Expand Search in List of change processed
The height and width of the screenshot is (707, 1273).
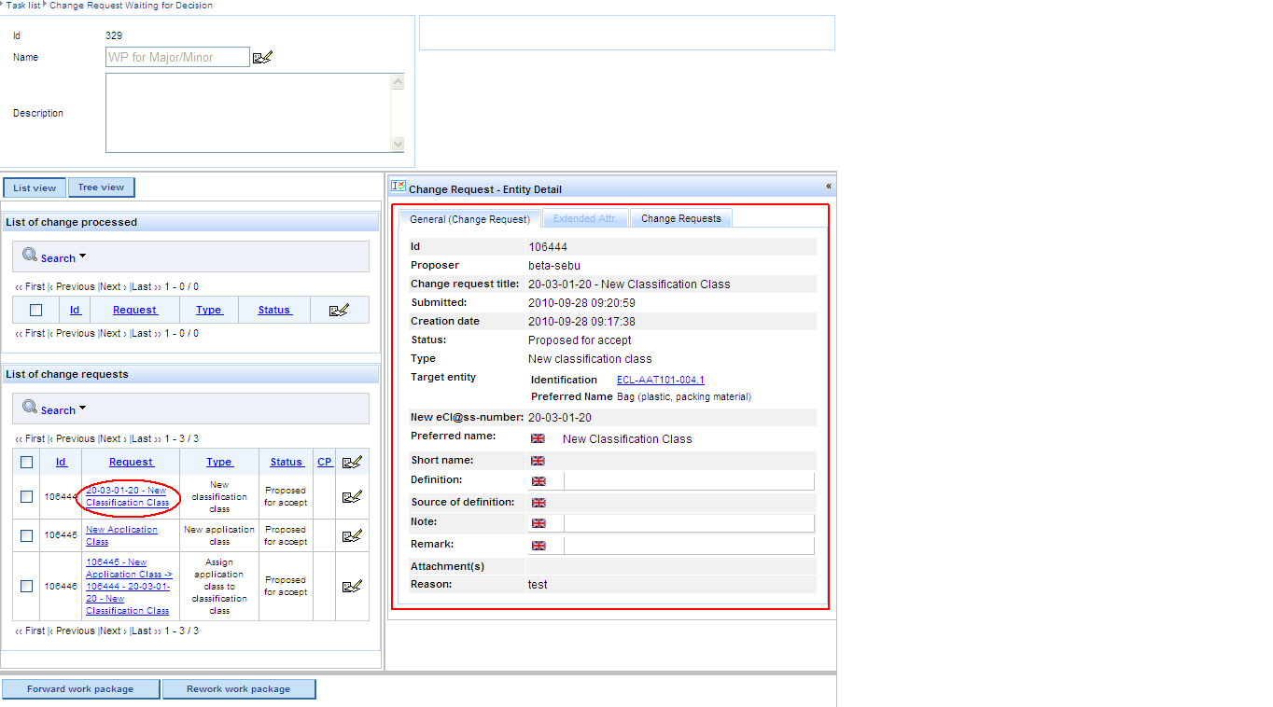(58, 258)
